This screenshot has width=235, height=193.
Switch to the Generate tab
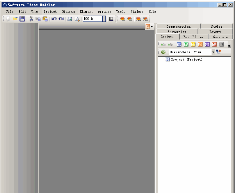(x=220, y=37)
